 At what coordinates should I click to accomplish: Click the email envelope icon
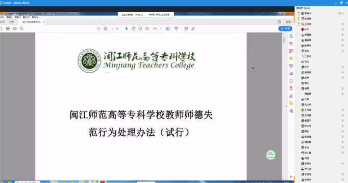point(15,28)
